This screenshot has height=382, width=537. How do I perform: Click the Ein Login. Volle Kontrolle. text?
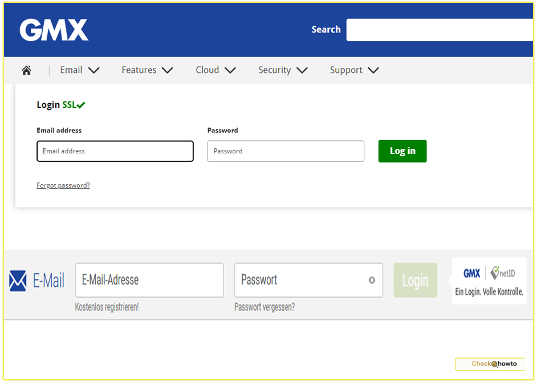point(489,292)
